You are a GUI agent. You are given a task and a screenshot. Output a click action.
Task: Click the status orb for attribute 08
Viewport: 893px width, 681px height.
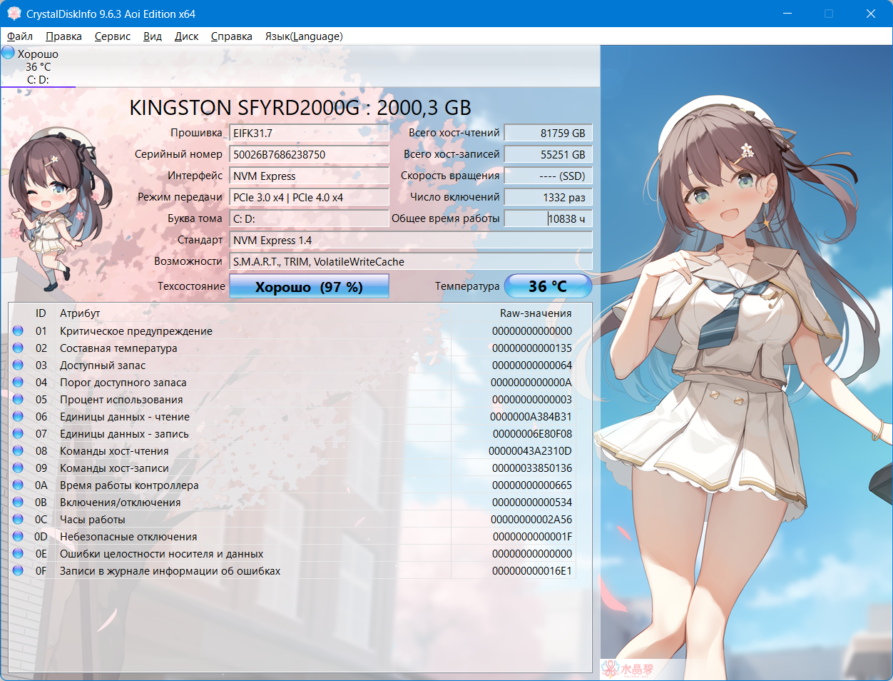coord(18,450)
